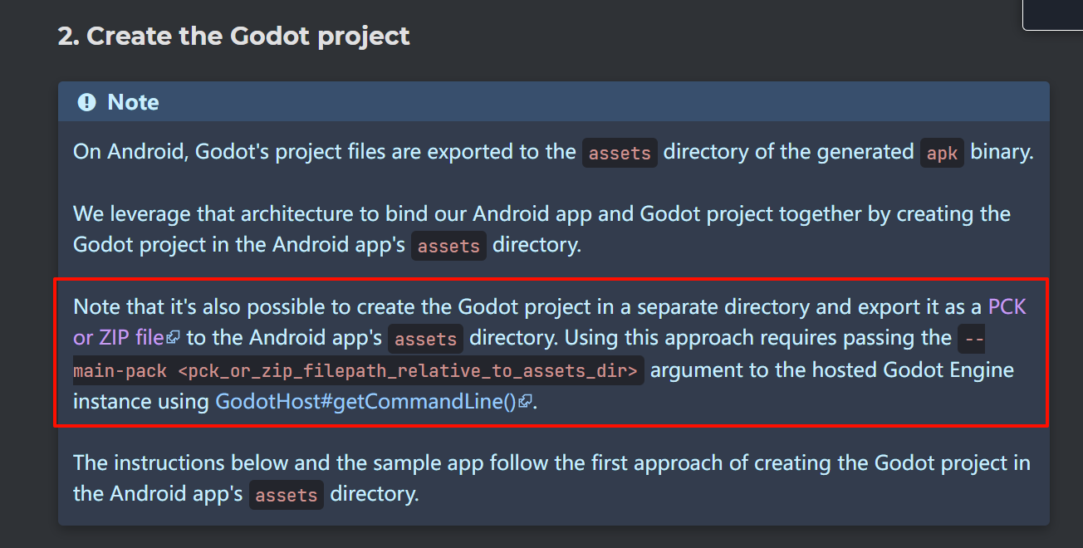Click "assets" code after "Android app's" in second paragraph
The height and width of the screenshot is (548, 1083).
point(448,247)
